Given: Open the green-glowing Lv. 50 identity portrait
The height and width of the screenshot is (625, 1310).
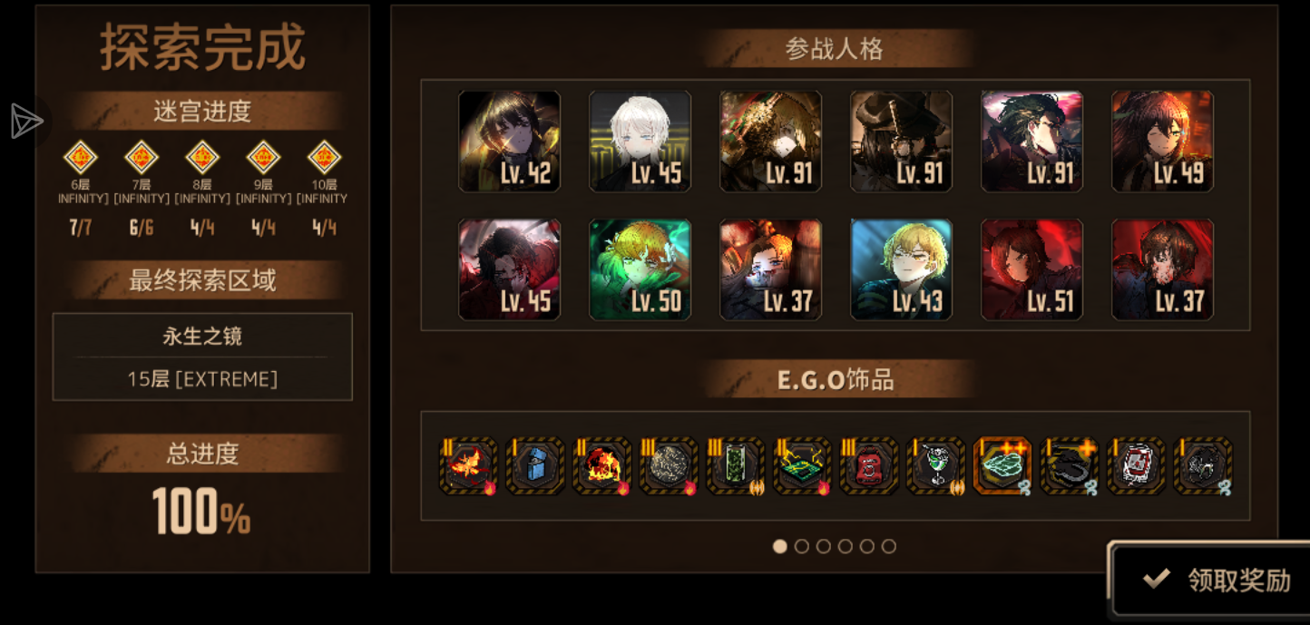Looking at the screenshot, I should [x=640, y=269].
